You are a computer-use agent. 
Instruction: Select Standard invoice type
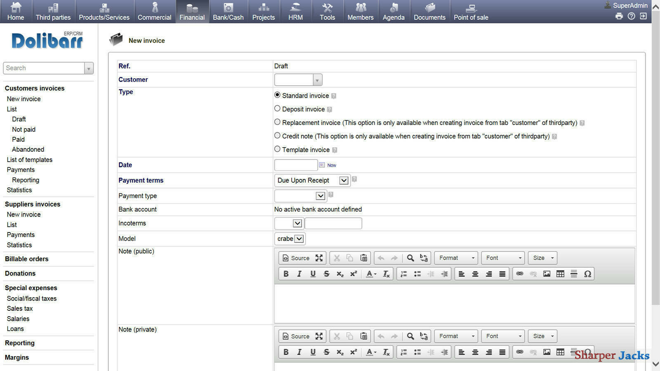tap(277, 95)
